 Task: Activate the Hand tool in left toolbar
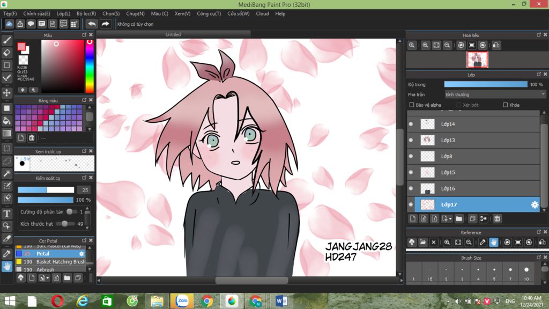[6, 267]
